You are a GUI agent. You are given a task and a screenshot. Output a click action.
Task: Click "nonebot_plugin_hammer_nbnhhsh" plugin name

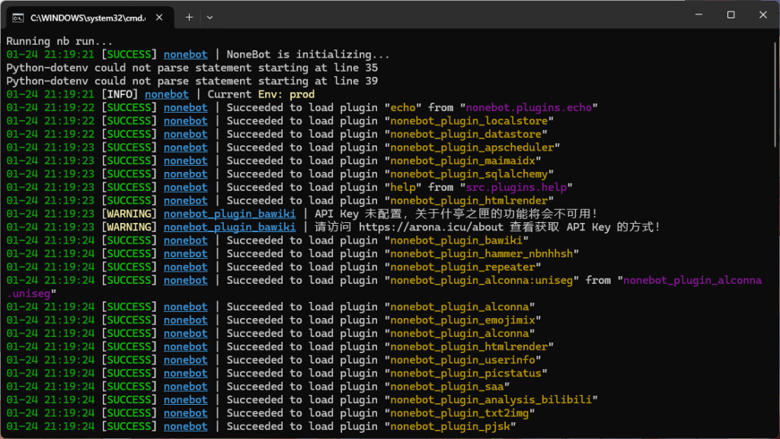point(481,254)
